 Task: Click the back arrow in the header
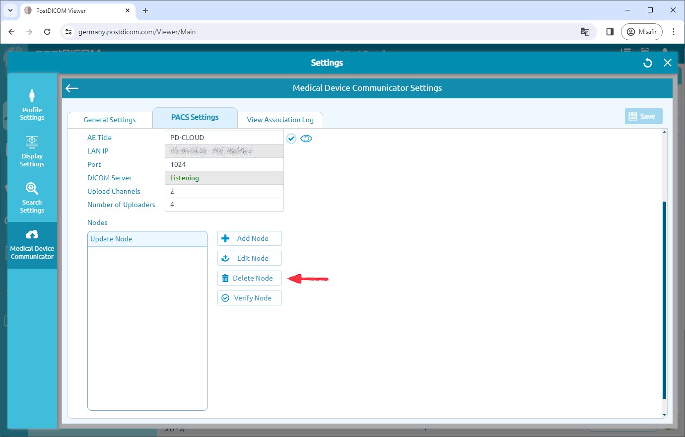pos(71,88)
